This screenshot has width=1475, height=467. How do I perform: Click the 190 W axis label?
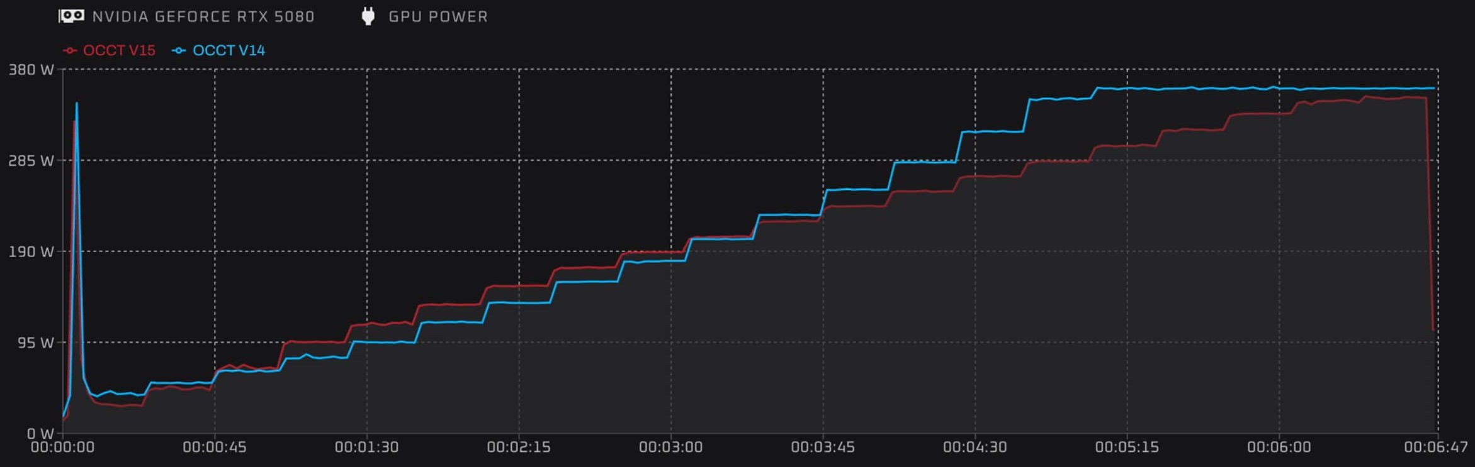(x=31, y=252)
